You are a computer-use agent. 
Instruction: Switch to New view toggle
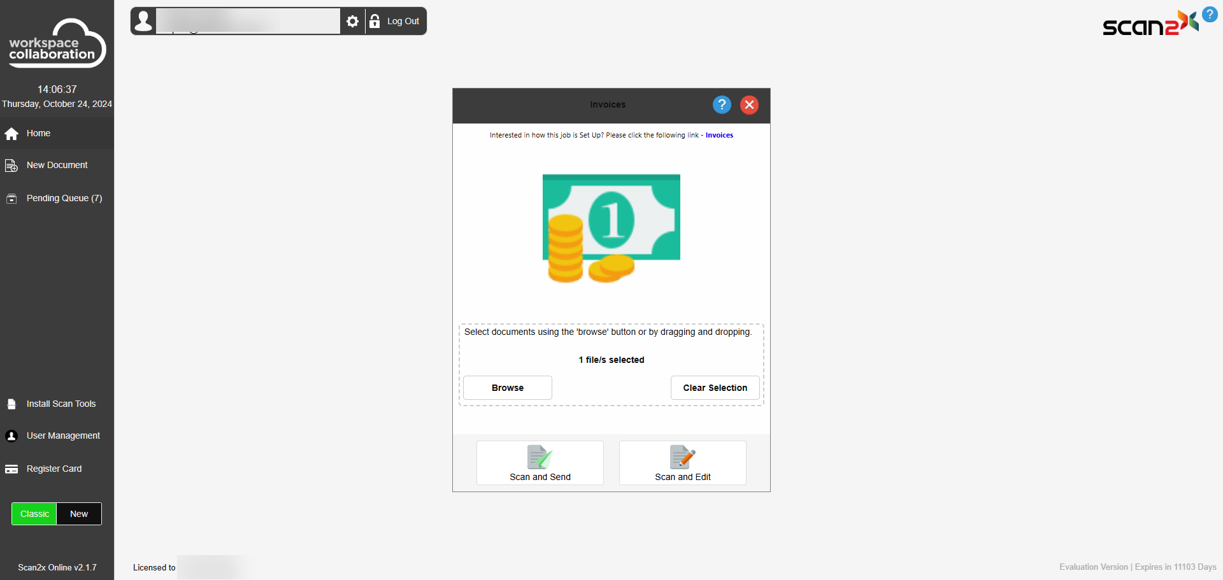click(x=79, y=514)
